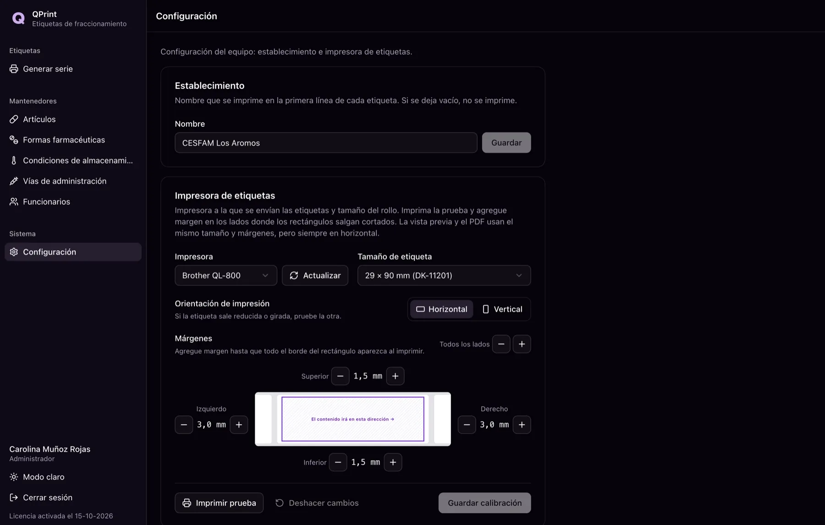Viewport: 825px width, 525px height.
Task: Decrease the Izquierdo margin
Action: (x=184, y=425)
